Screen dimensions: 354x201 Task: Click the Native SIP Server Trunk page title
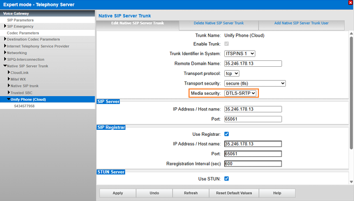point(125,16)
